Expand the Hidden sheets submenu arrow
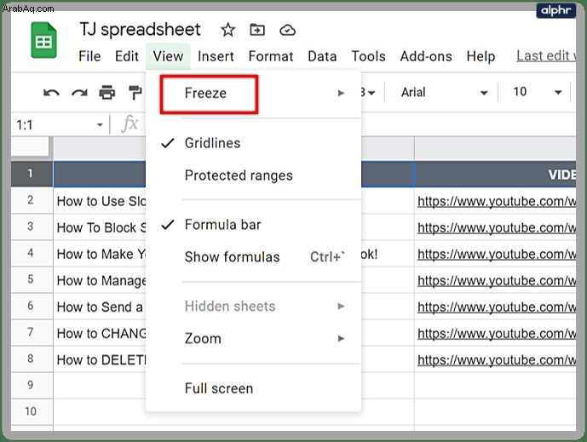 click(341, 306)
